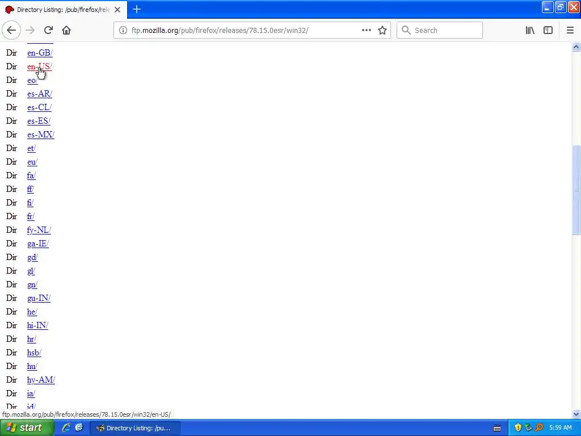Open the en-US/ directory link

tap(40, 67)
